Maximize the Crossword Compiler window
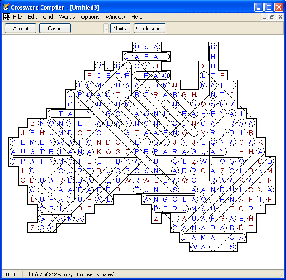 [x=269, y=7]
